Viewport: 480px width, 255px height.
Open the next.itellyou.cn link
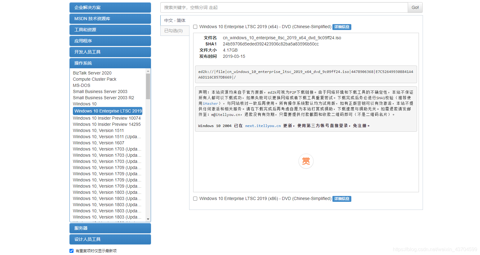[x=263, y=126]
